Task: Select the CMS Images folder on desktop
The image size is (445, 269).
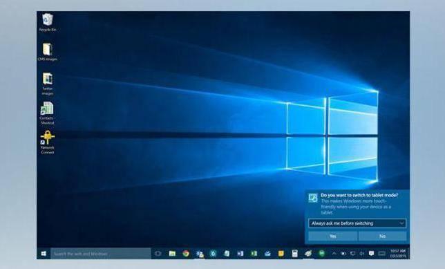Action: pos(48,52)
